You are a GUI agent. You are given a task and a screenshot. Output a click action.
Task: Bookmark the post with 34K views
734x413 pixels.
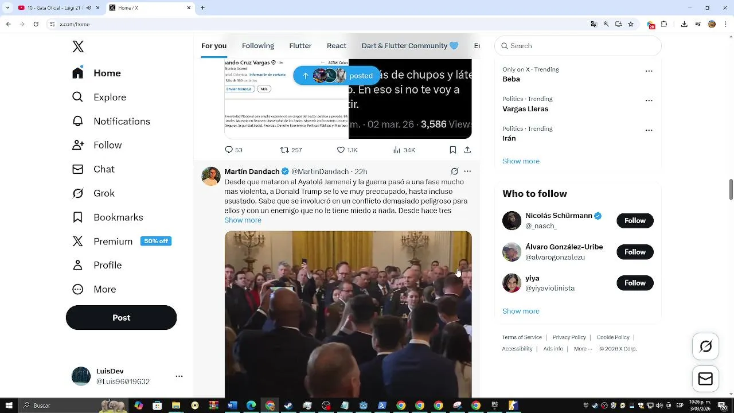tap(452, 150)
